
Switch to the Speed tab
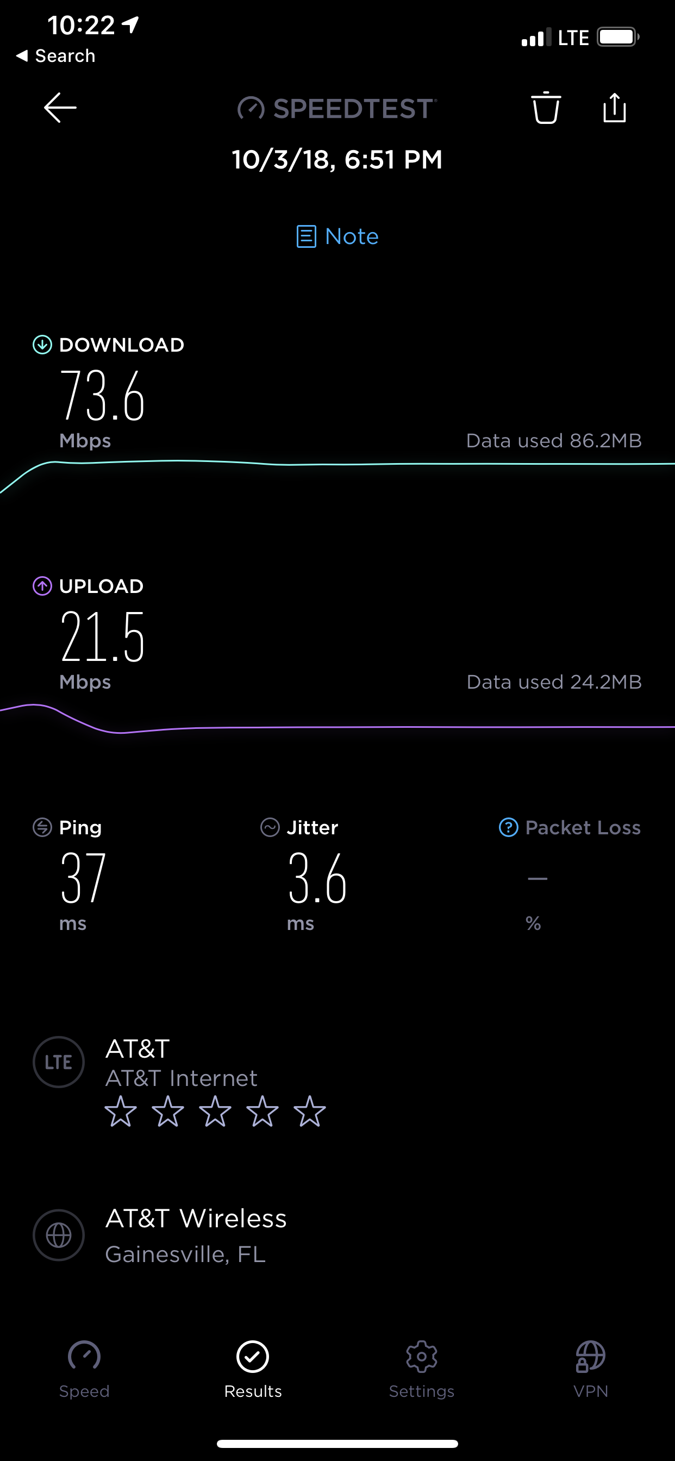[85, 1370]
